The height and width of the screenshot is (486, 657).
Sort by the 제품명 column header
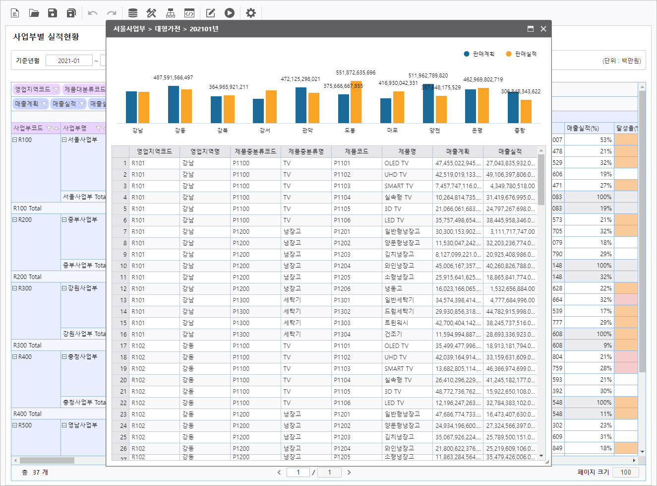pos(407,151)
